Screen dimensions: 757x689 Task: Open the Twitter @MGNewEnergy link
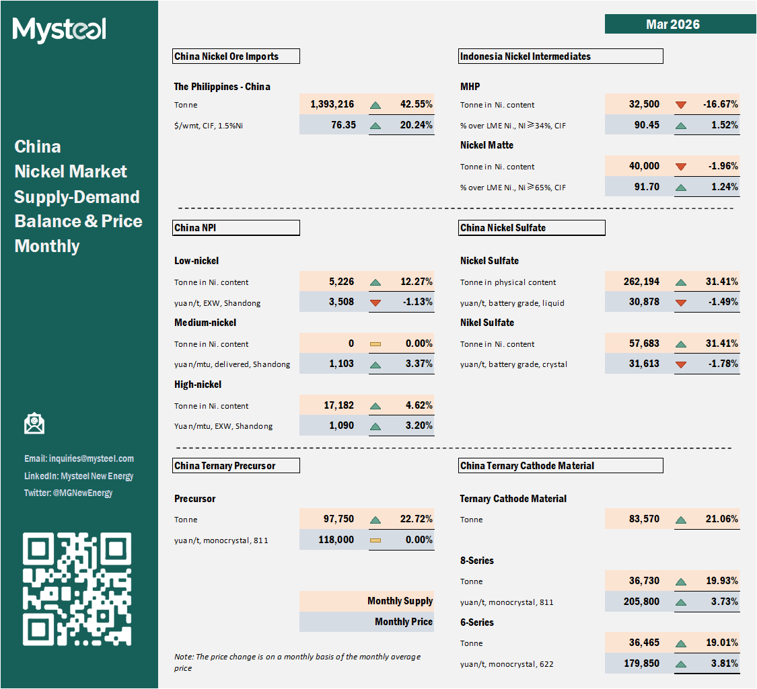68,493
